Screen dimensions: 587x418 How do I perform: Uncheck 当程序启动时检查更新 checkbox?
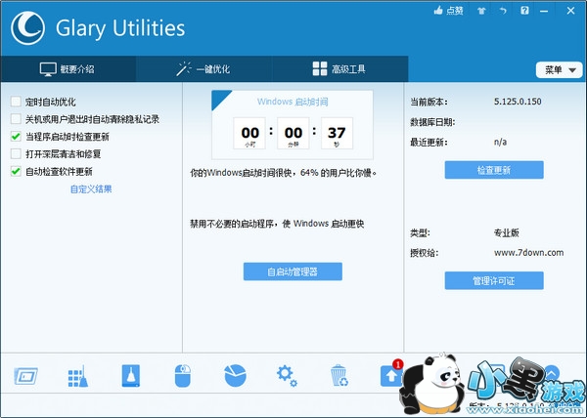coord(16,137)
